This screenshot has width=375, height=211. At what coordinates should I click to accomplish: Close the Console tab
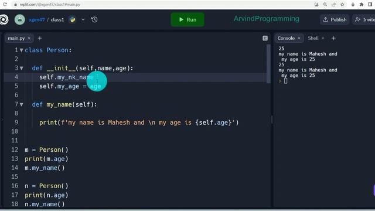point(299,38)
